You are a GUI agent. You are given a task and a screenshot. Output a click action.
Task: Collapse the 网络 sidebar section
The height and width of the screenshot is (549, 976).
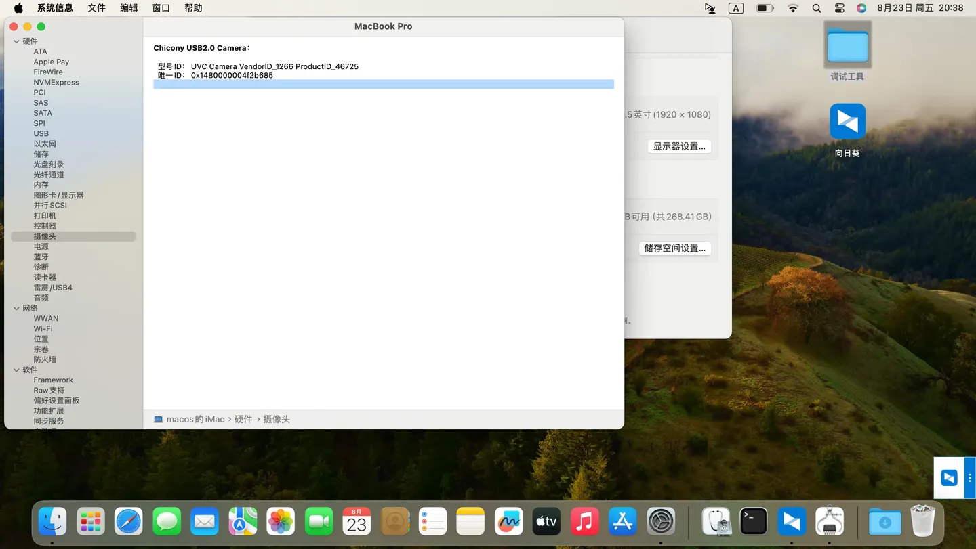pos(17,308)
